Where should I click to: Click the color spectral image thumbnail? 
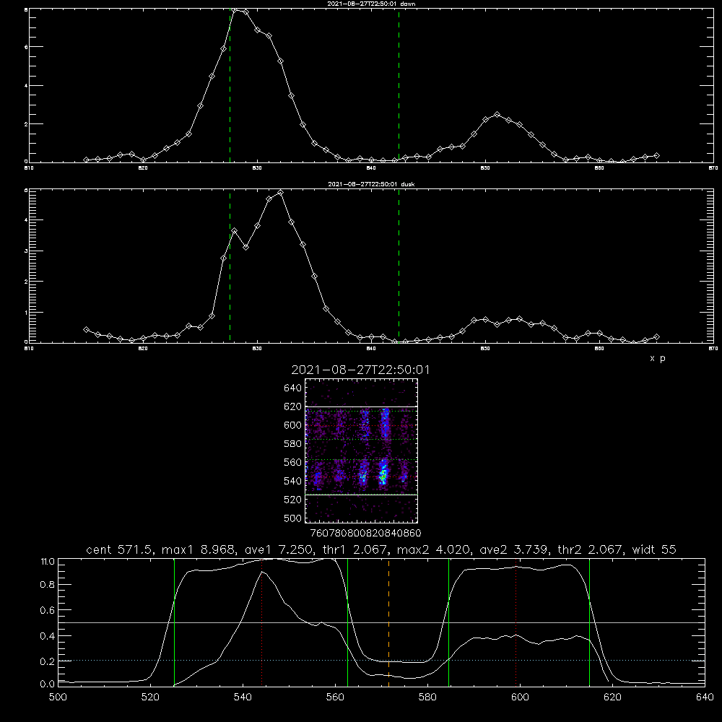(362, 451)
